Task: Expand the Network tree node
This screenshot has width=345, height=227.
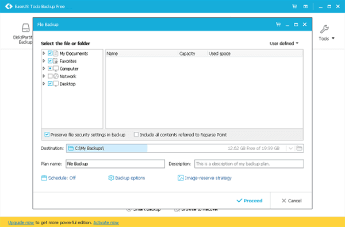Action: [x=44, y=76]
